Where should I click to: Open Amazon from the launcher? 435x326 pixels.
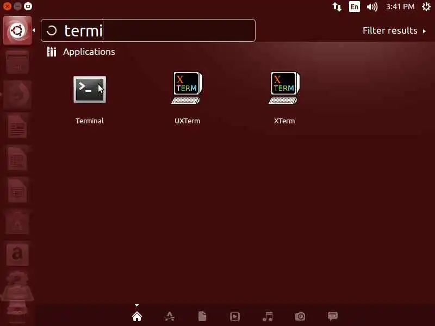tap(17, 254)
